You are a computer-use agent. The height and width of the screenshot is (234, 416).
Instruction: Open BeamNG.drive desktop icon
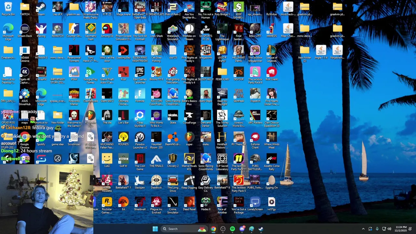point(173,139)
